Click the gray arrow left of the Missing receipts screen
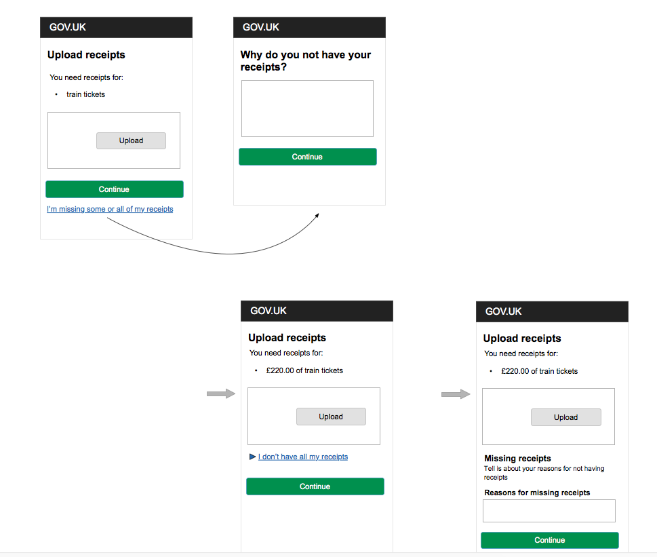This screenshot has height=557, width=657. coord(455,394)
